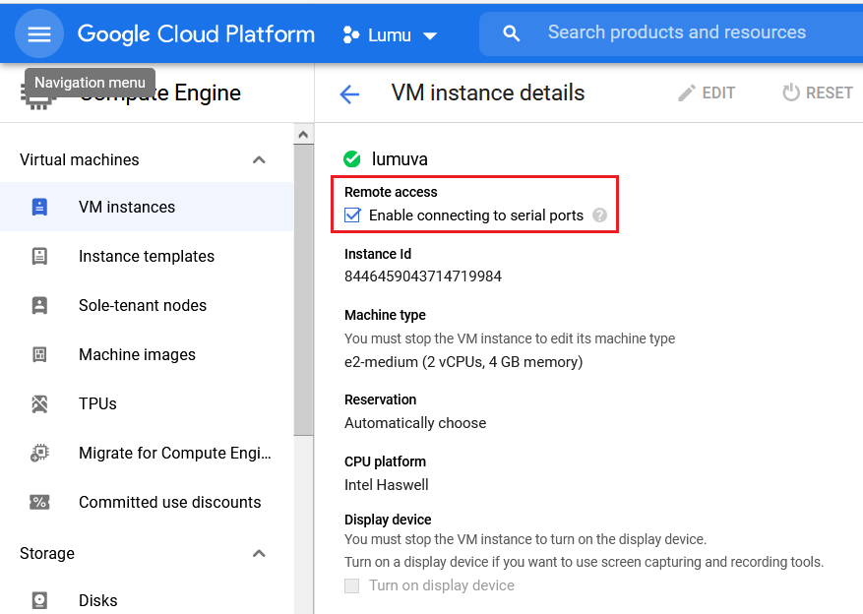This screenshot has height=614, width=863.
Task: Toggle Turn on display device
Action: point(350,585)
